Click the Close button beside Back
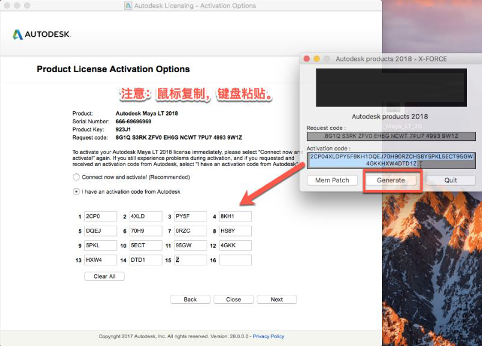Viewport: 482px width, 346px height. point(234,299)
